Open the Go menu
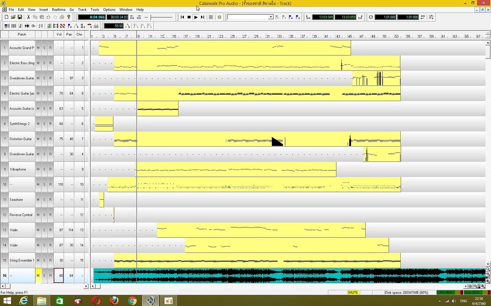 coord(72,10)
